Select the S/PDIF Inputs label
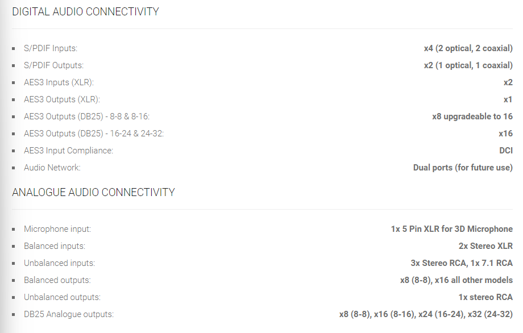Screen dimensions: 523x333 pos(51,48)
